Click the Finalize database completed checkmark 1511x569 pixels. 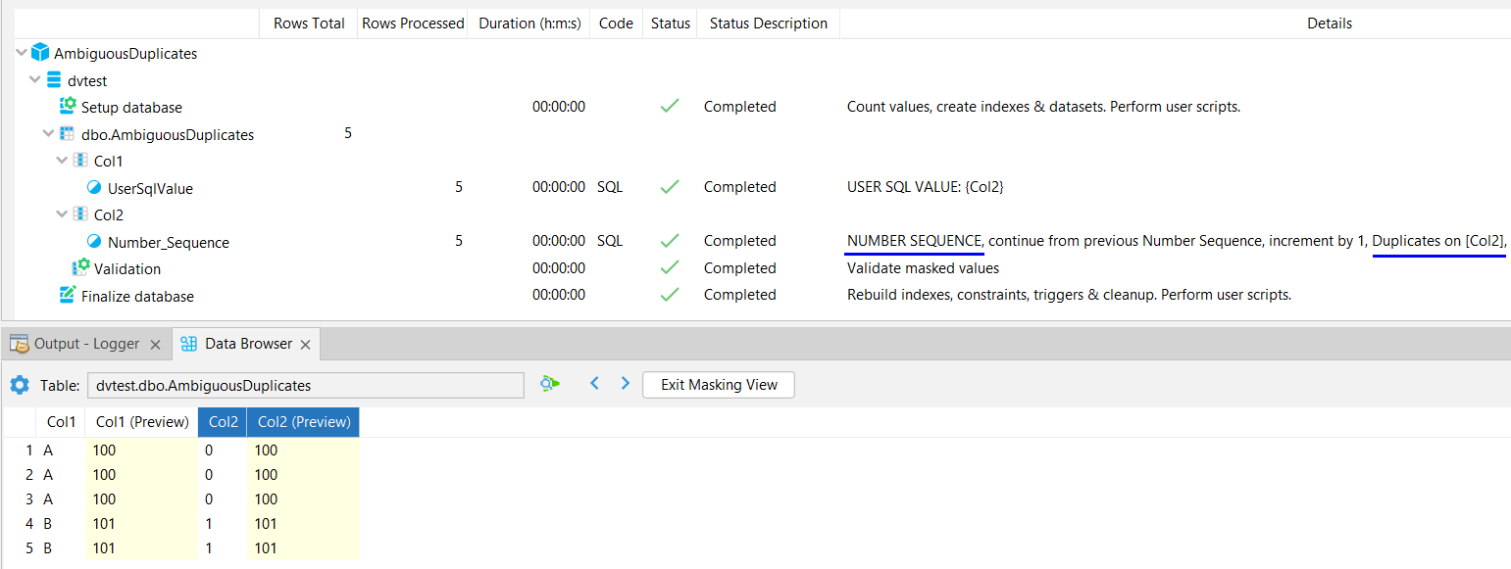pos(670,294)
